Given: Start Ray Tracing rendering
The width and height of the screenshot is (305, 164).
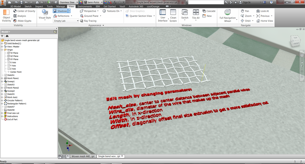Looking at the screenshot, I should tap(88, 21).
